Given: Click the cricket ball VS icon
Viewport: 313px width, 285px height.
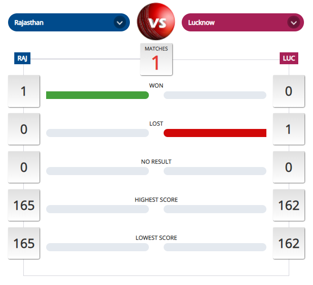Looking at the screenshot, I should (156, 22).
